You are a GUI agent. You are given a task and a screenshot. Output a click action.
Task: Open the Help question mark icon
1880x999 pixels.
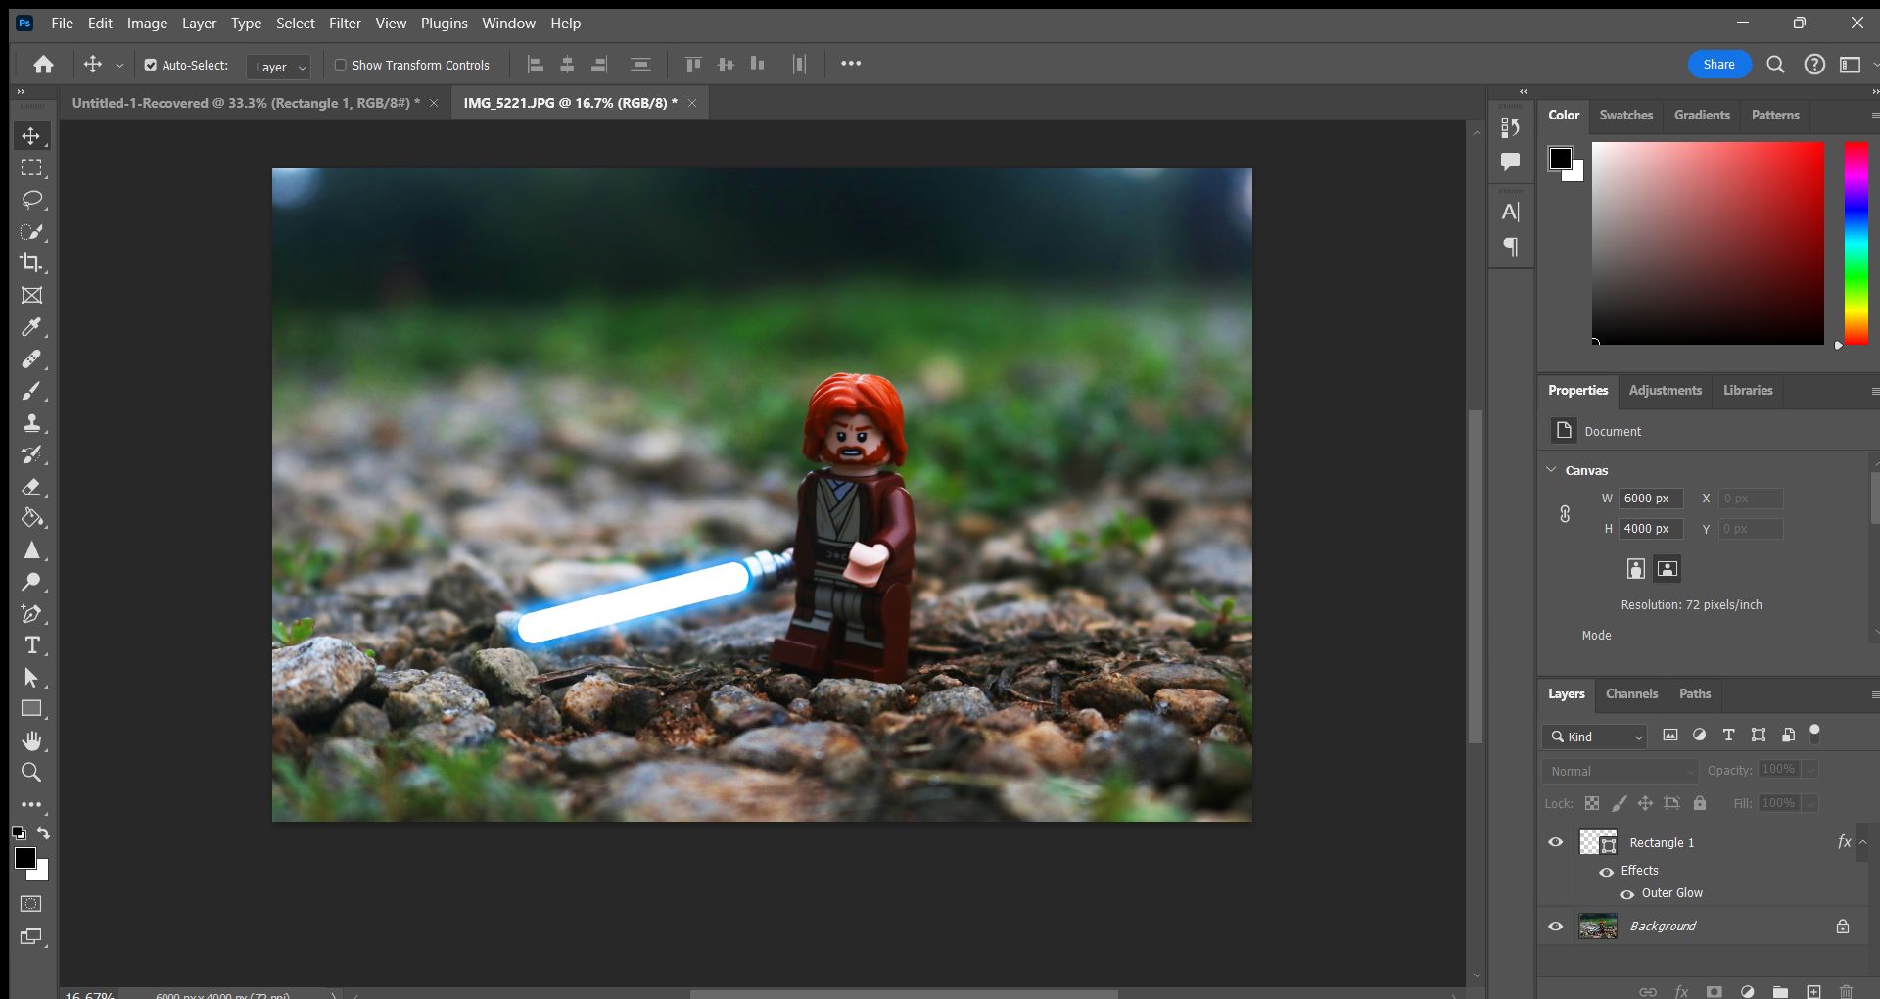(x=1814, y=65)
